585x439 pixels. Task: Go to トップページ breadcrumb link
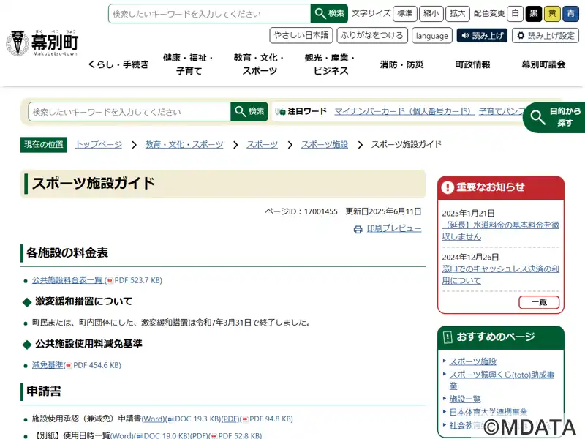(x=99, y=144)
